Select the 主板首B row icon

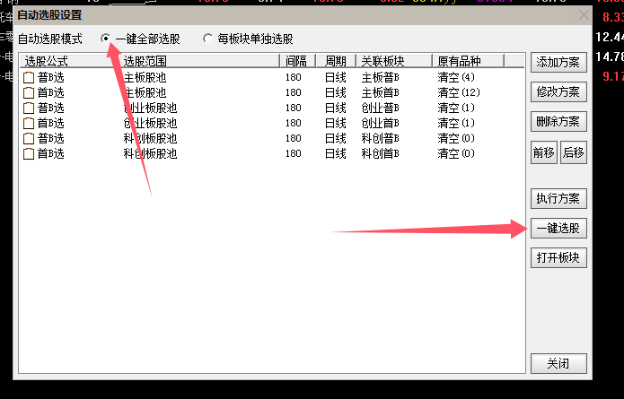pos(29,92)
